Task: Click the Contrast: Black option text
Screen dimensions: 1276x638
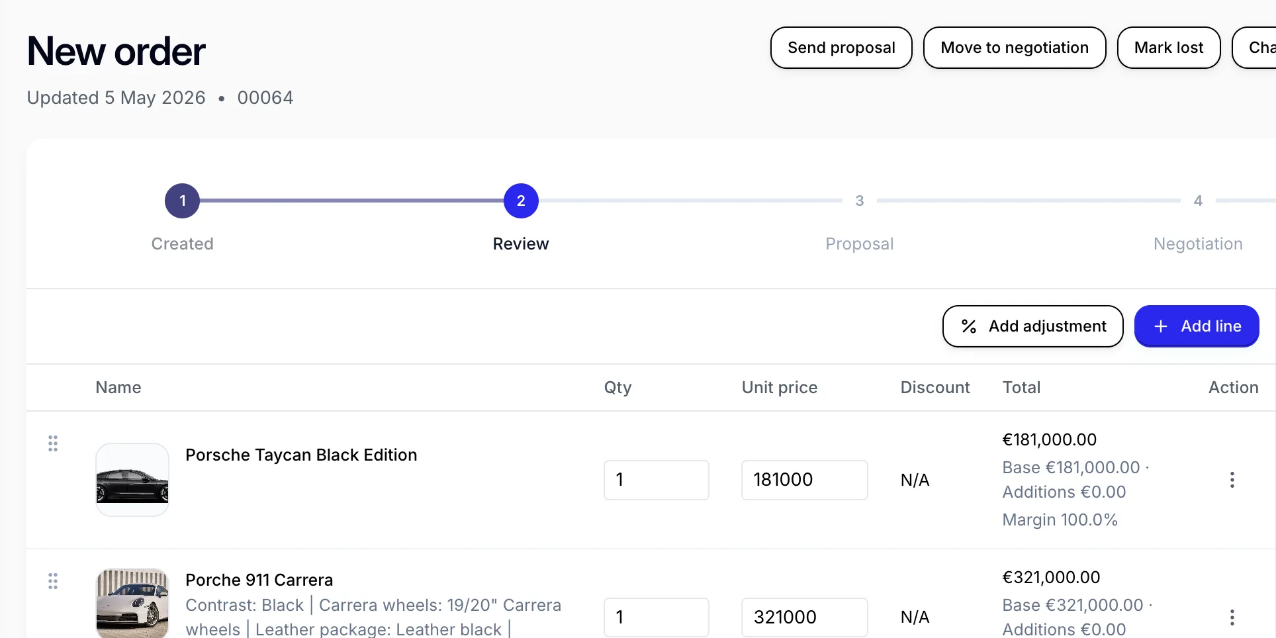Action: tap(245, 606)
